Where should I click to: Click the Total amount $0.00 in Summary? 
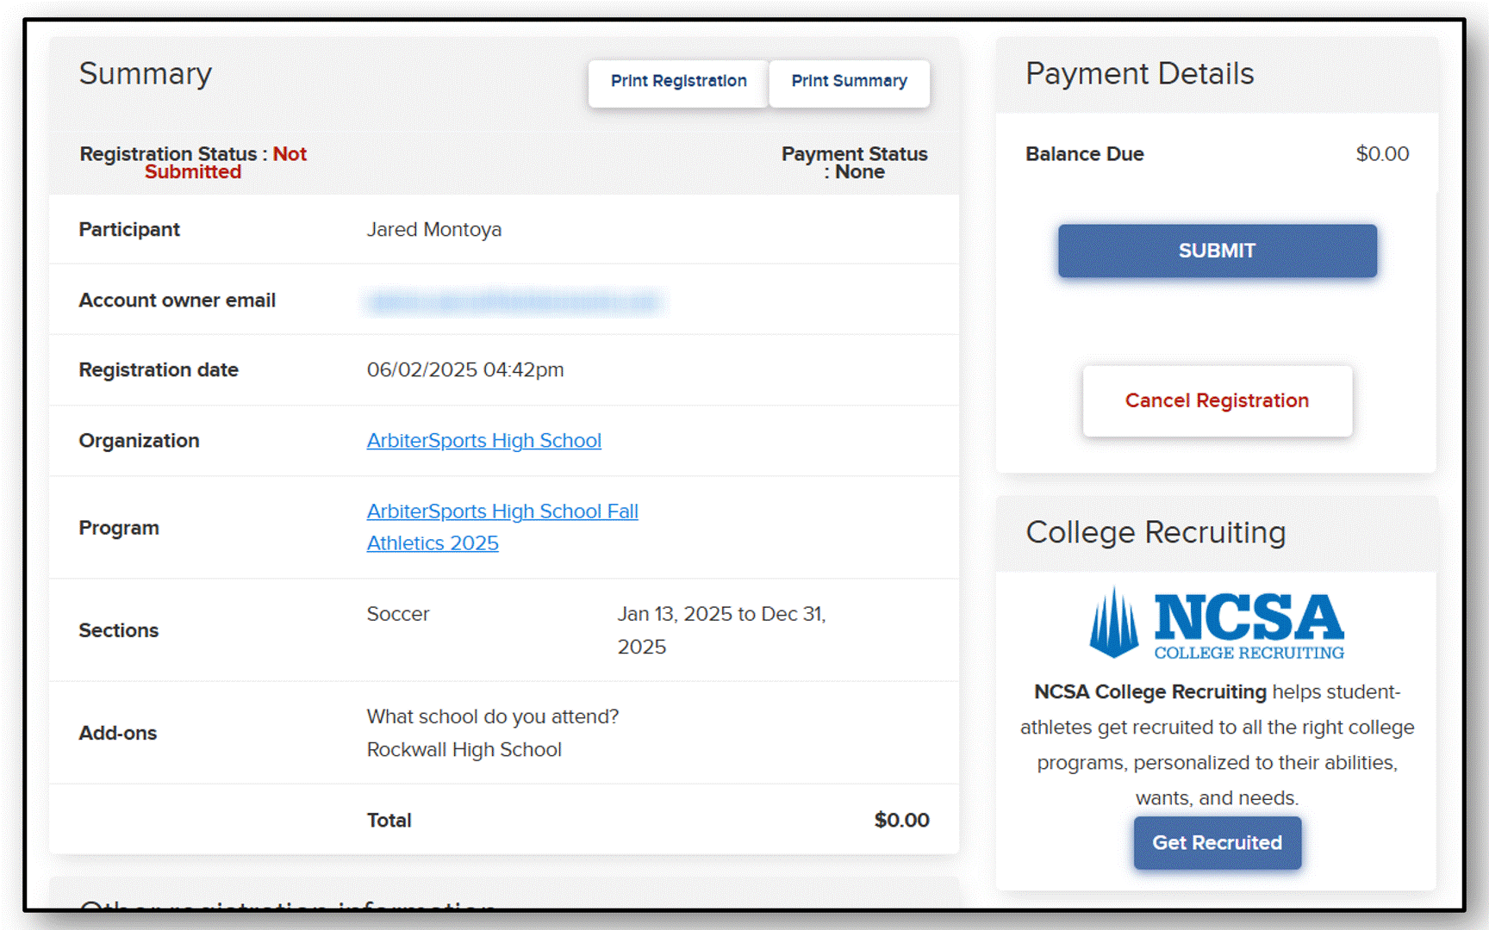point(901,820)
